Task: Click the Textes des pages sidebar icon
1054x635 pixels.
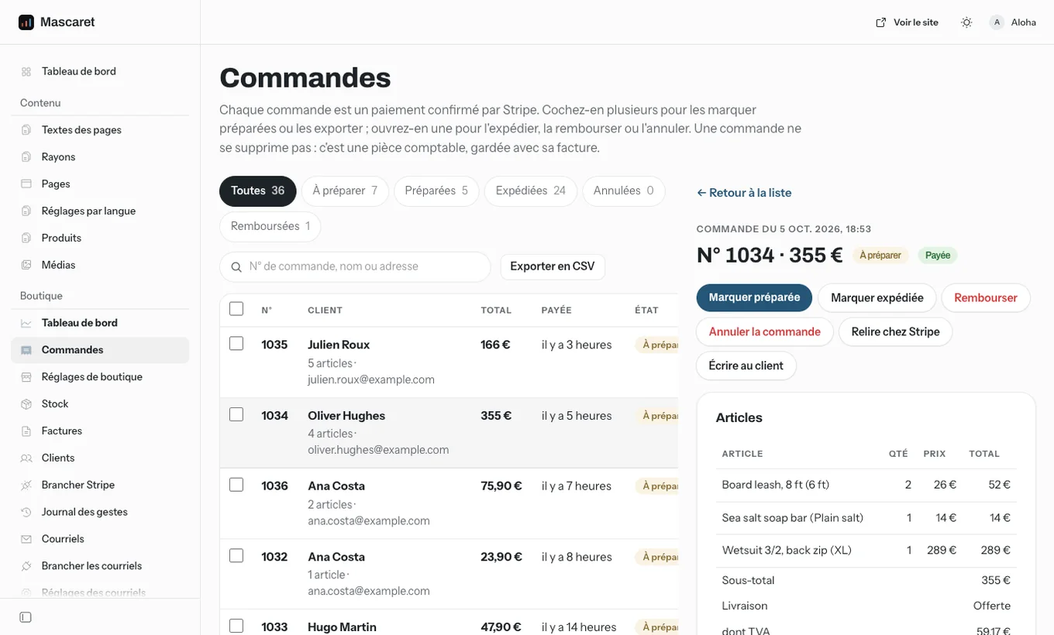Action: (26, 130)
